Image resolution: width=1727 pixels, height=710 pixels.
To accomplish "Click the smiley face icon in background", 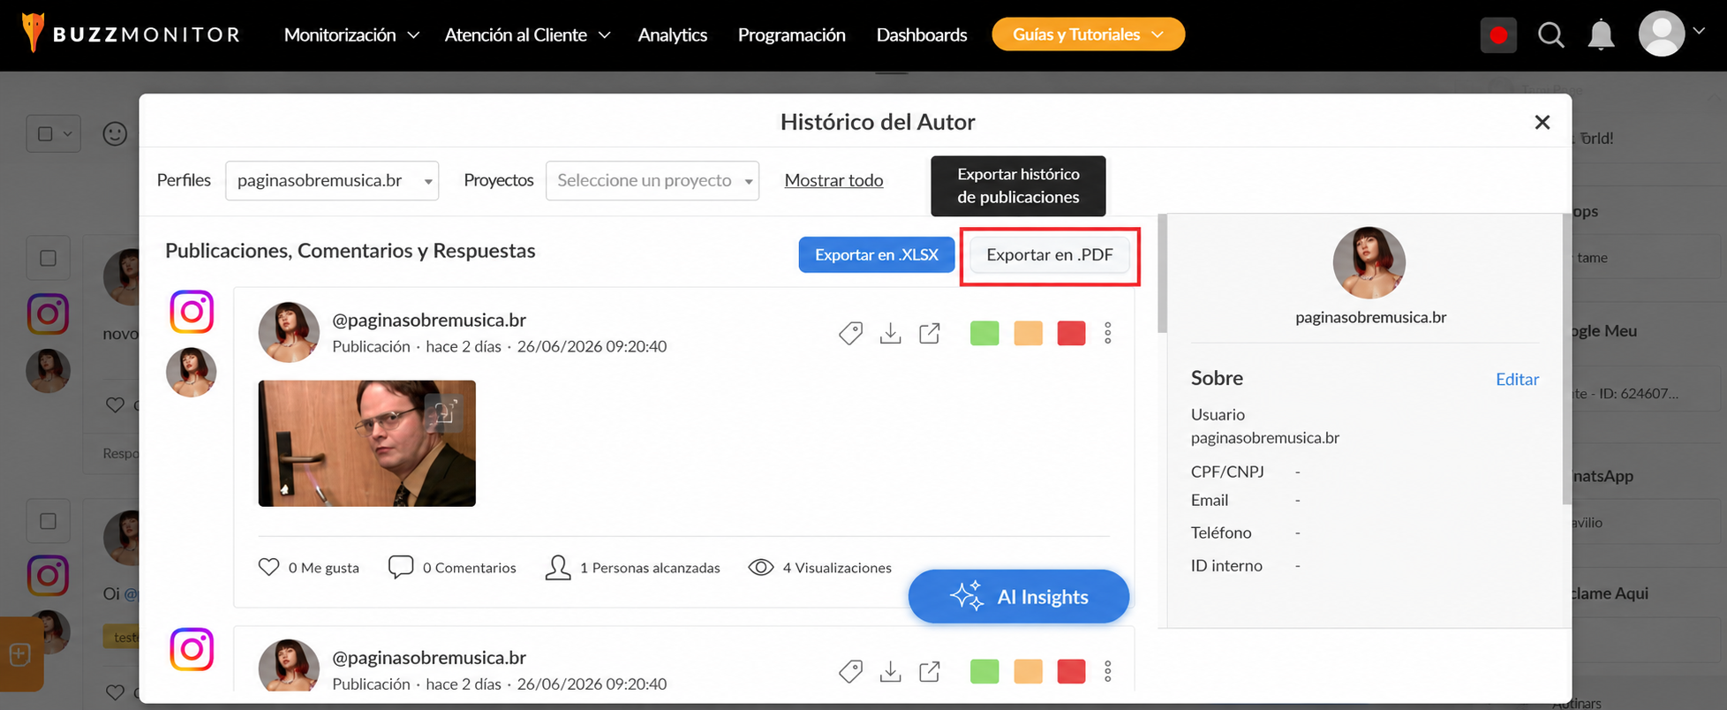I will pyautogui.click(x=115, y=134).
